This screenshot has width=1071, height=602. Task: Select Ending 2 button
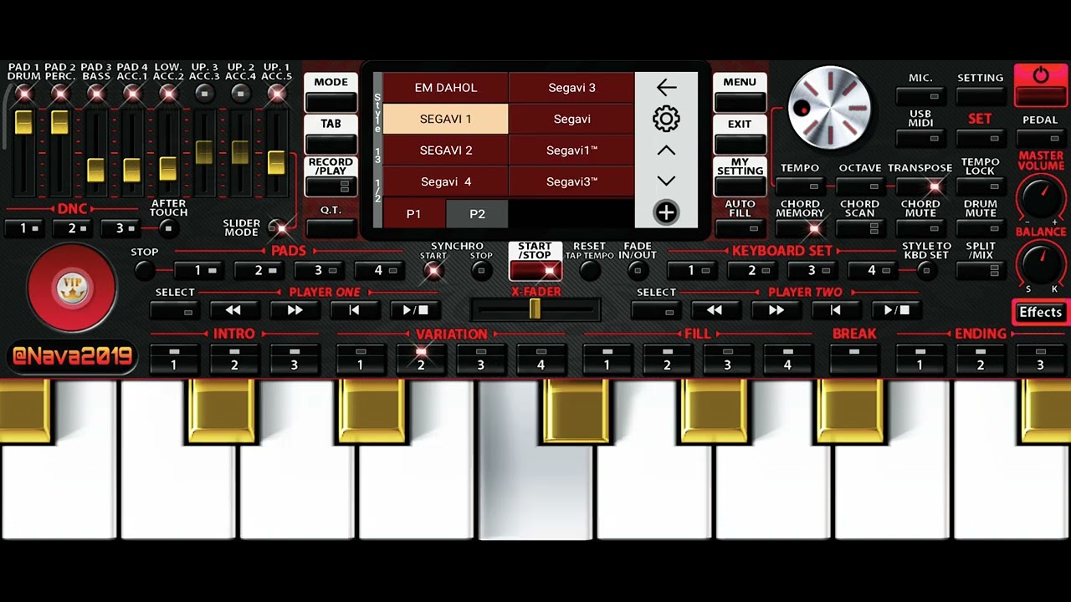[981, 359]
